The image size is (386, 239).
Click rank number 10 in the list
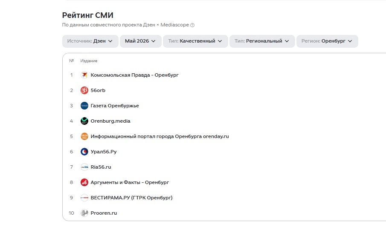[x=71, y=213]
